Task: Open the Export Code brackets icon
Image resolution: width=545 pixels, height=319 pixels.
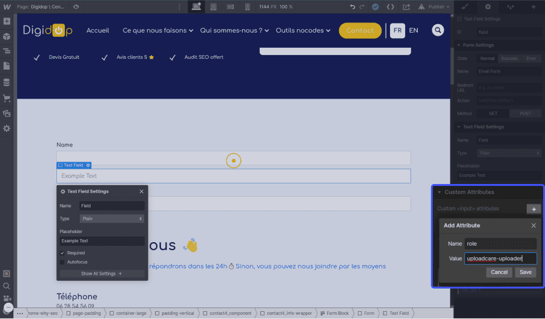Action: [x=391, y=7]
